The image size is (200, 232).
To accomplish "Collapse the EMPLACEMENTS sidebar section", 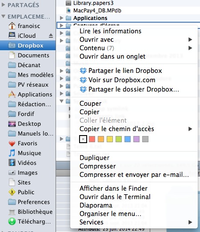I will 3,16.
